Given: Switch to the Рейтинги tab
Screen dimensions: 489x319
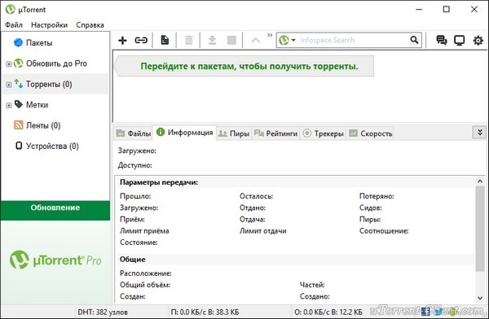Looking at the screenshot, I should pyautogui.click(x=275, y=133).
